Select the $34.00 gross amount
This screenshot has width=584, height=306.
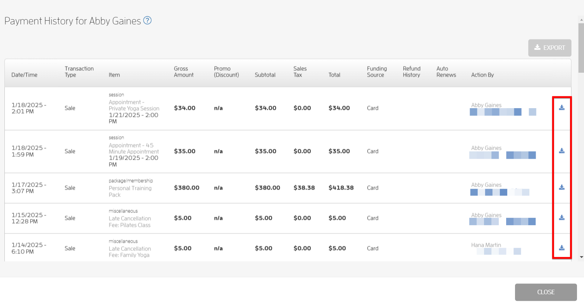pos(184,108)
